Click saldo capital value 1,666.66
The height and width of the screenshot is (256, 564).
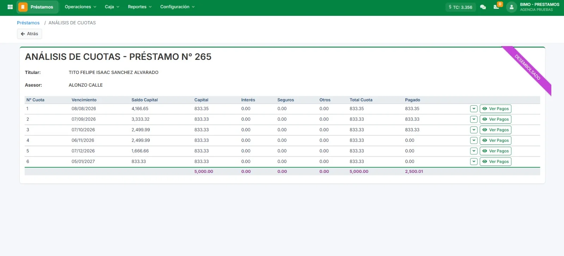pyautogui.click(x=140, y=151)
